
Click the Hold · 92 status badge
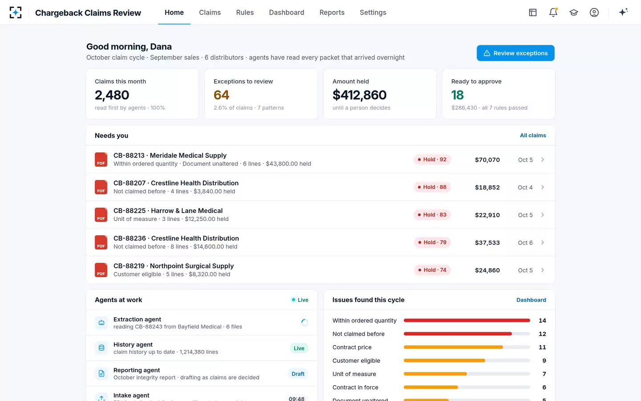click(432, 160)
